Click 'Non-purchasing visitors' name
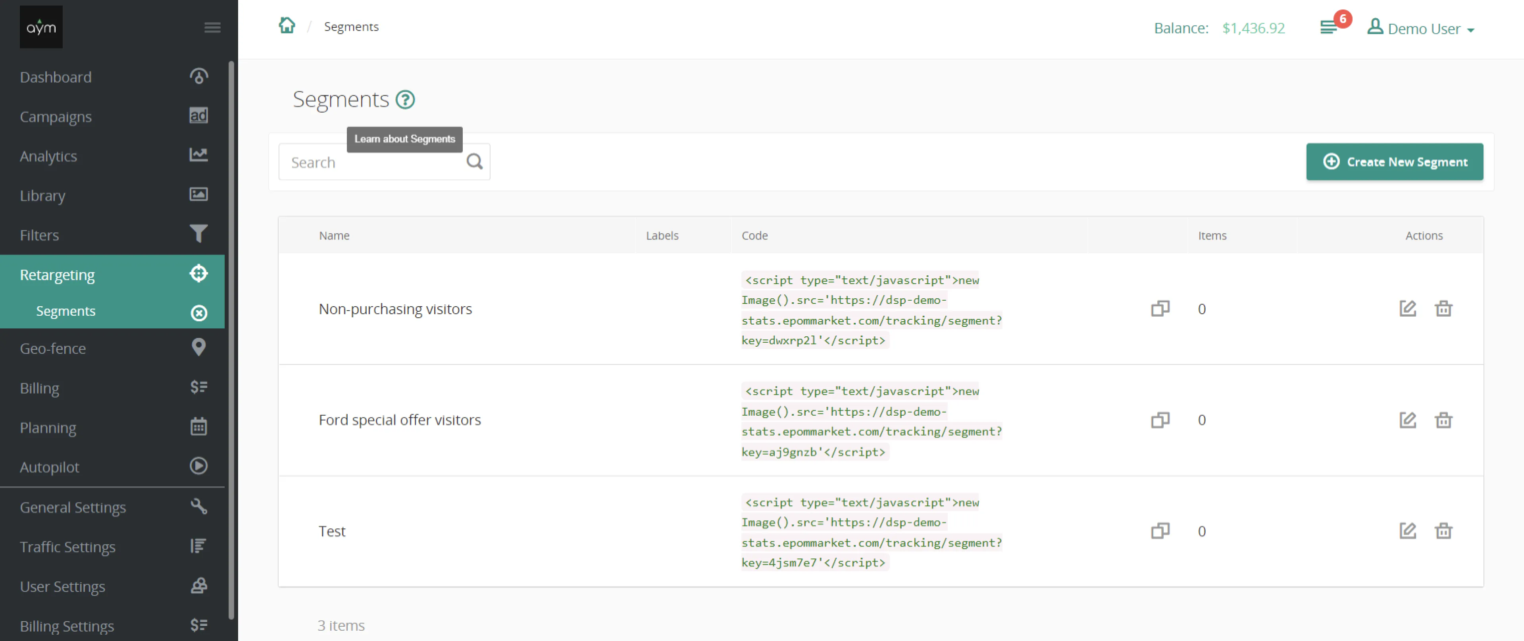The image size is (1524, 641). [395, 309]
